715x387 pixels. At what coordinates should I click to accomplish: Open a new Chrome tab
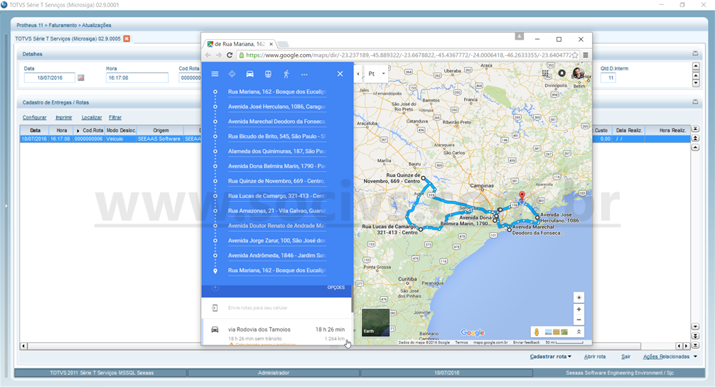(x=283, y=44)
